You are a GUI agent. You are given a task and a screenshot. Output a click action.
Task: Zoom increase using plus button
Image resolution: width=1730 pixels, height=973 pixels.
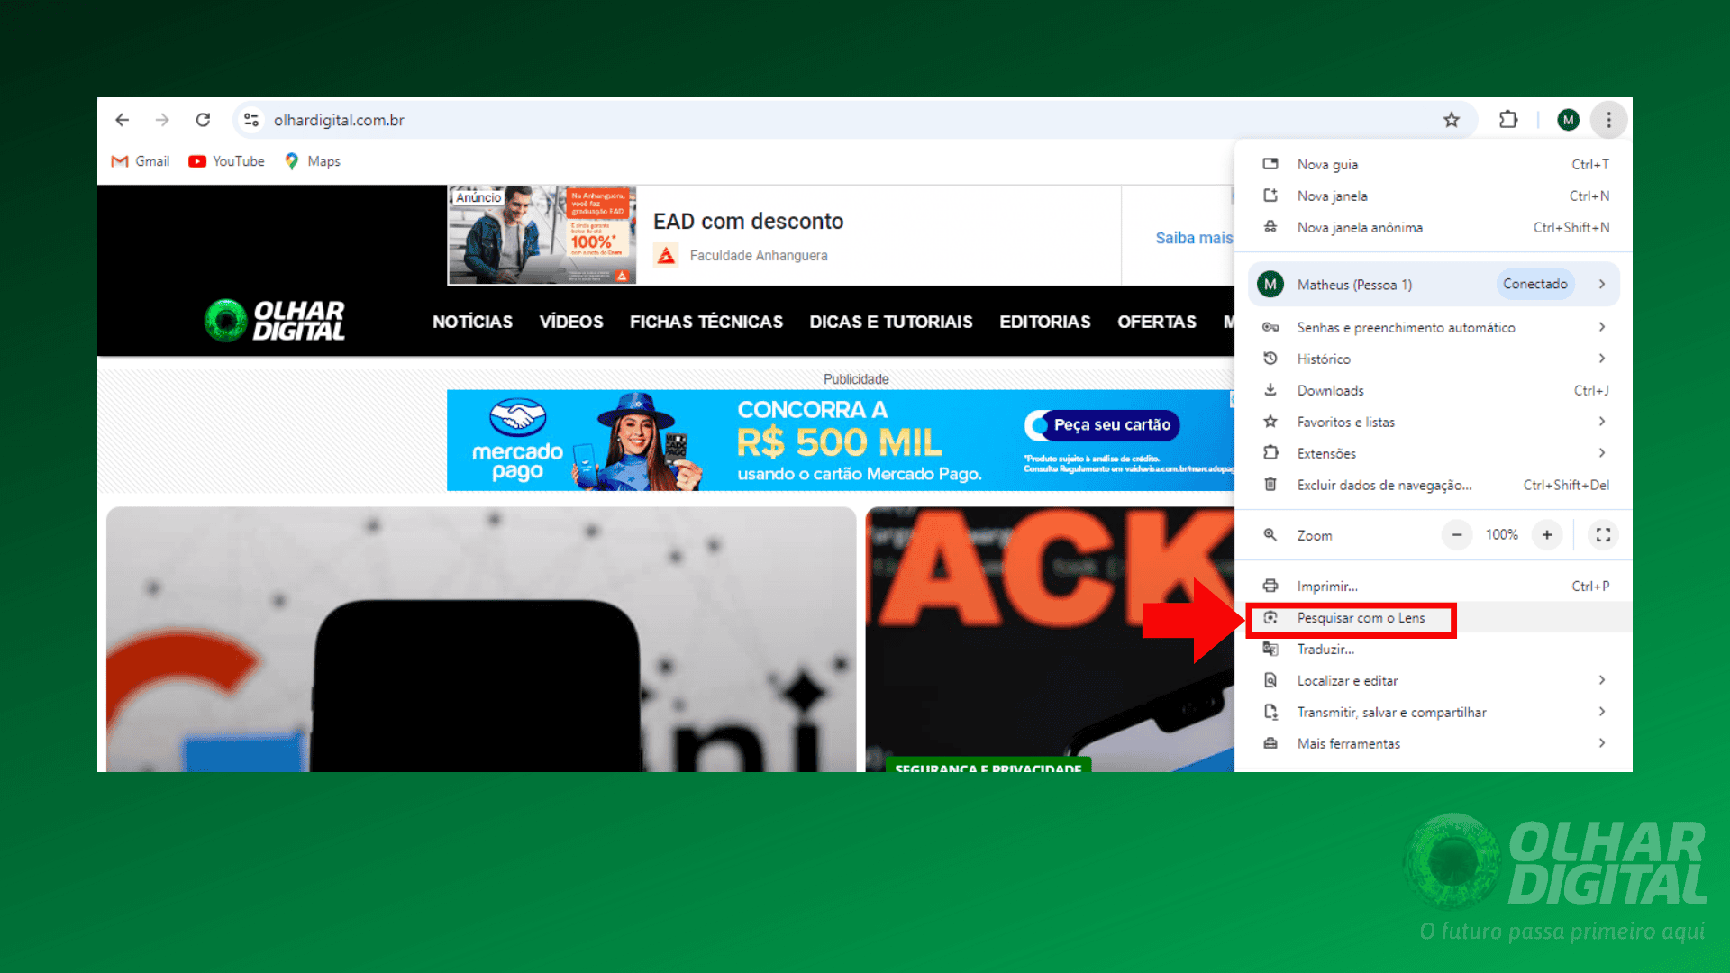1547,533
